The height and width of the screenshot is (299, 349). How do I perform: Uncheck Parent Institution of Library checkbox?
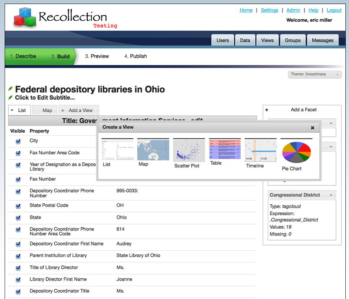point(18,256)
